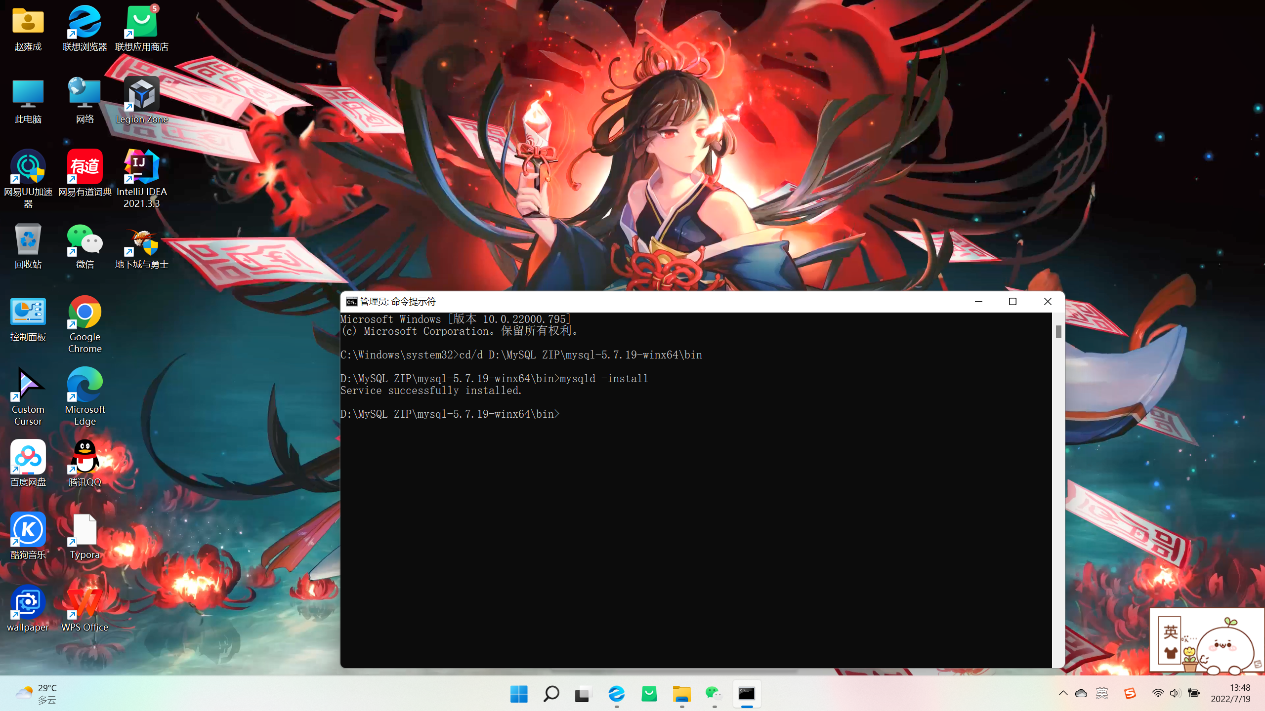This screenshot has height=711, width=1265.
Task: Expand the hidden tray icons chevron
Action: [1063, 694]
